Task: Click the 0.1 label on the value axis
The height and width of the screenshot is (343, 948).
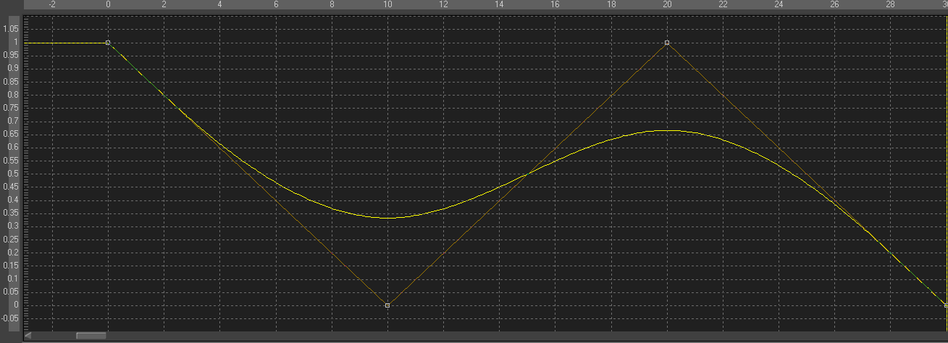Action: (12, 279)
